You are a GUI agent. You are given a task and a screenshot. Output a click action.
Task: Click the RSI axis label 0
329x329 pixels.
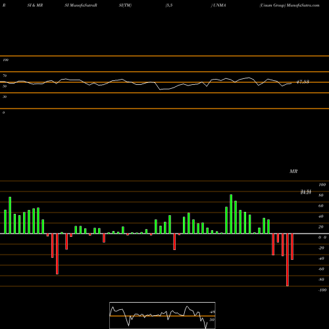tap(4, 113)
